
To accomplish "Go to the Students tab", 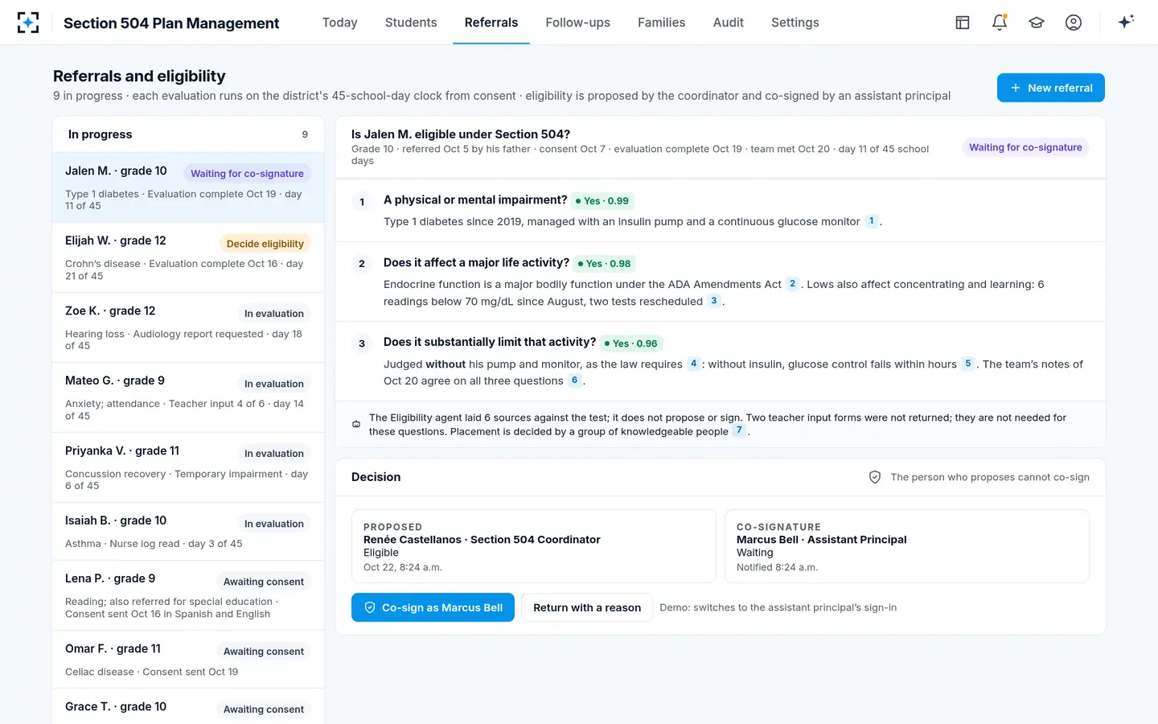I will tap(411, 23).
